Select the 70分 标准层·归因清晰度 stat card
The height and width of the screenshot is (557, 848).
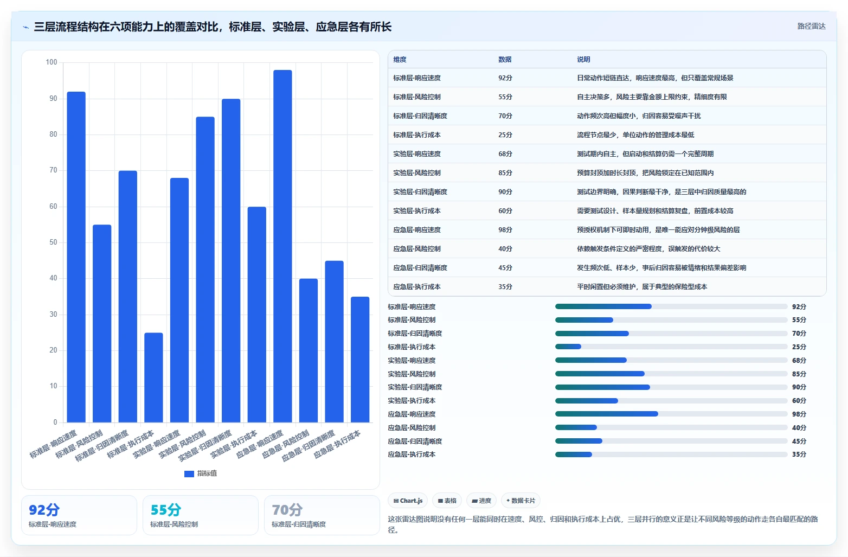[322, 515]
